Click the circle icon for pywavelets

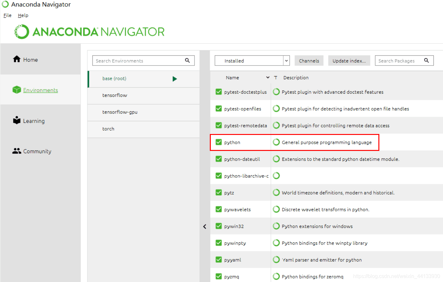pyautogui.click(x=276, y=209)
